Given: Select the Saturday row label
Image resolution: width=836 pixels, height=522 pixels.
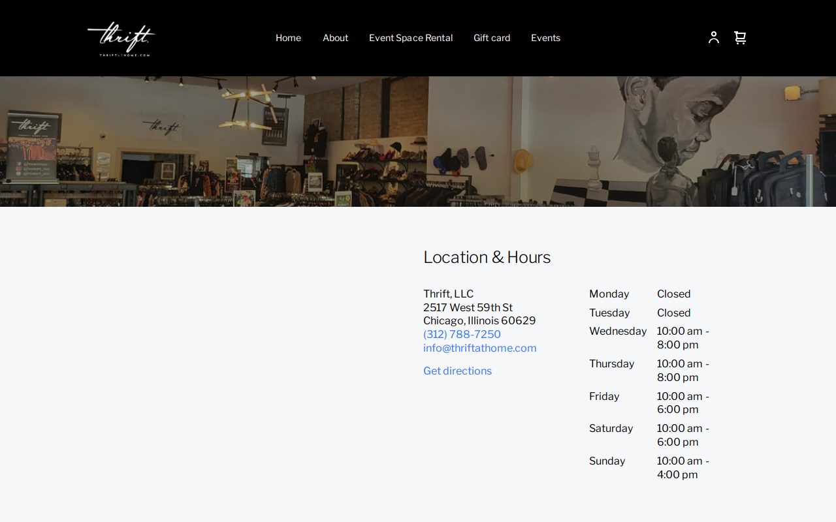Looking at the screenshot, I should tap(611, 429).
